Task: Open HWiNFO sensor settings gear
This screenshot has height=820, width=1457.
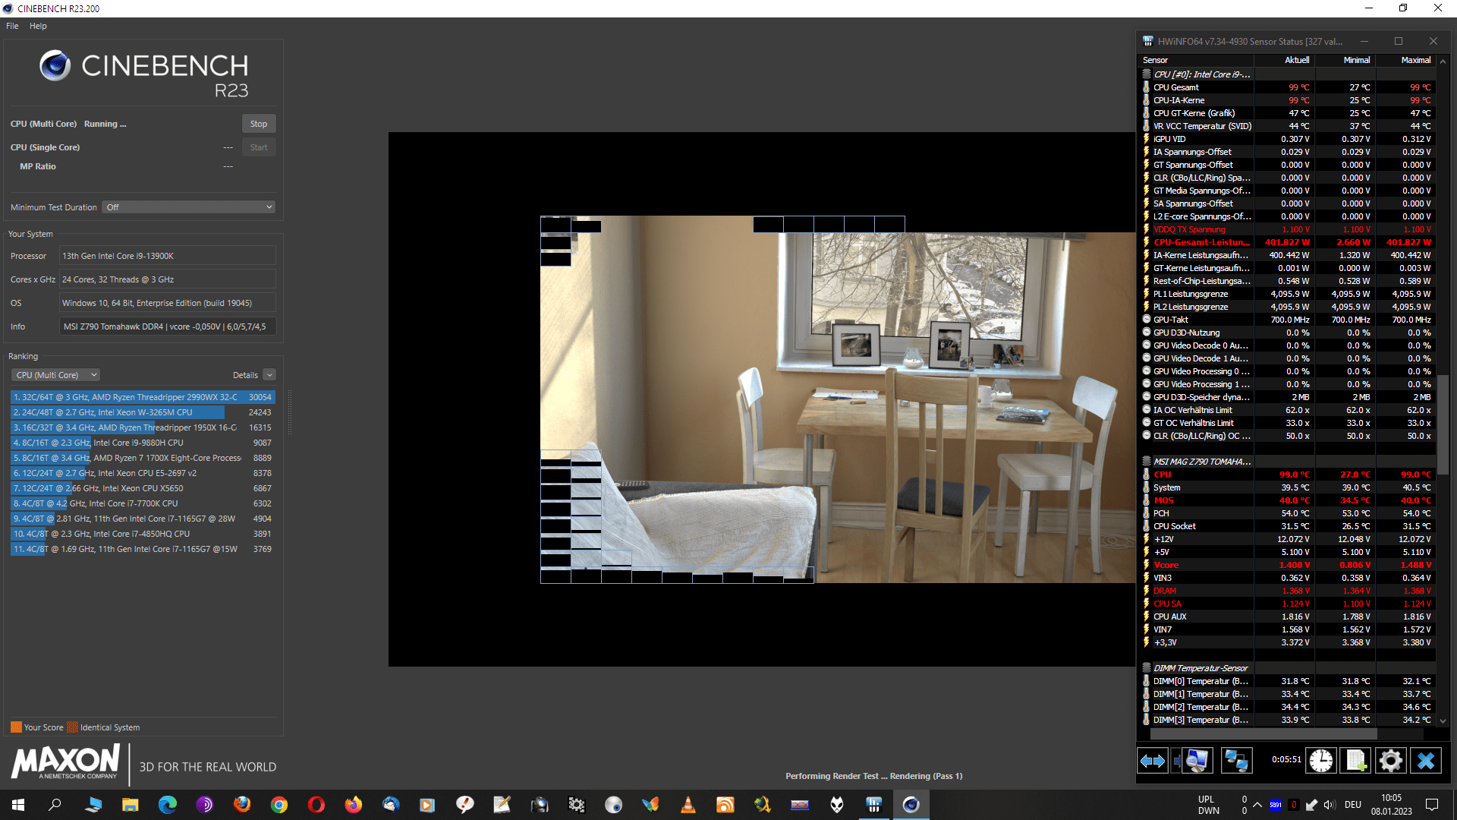Action: click(1391, 760)
